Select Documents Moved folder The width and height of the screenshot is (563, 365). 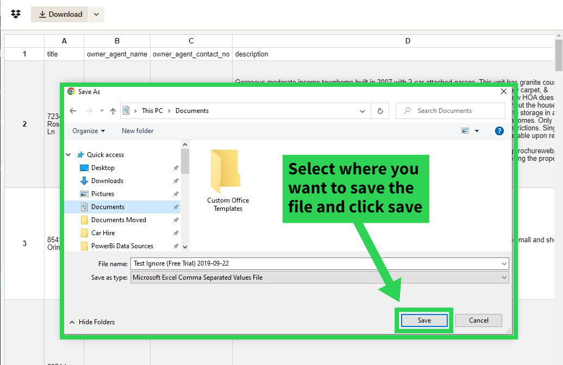(x=118, y=220)
